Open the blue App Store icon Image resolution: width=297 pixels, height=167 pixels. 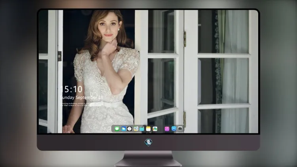click(x=174, y=129)
